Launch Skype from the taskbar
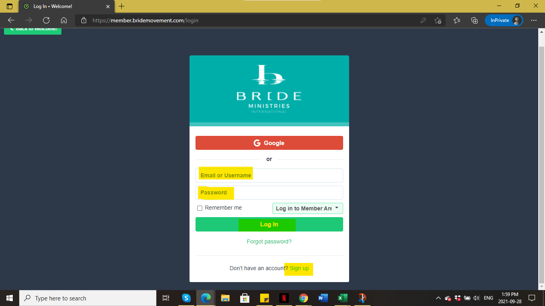 pos(186,298)
